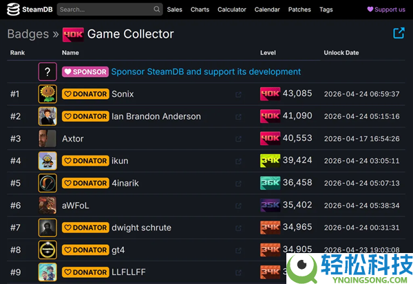Open external profile icon for LLFLLFF

click(x=238, y=273)
